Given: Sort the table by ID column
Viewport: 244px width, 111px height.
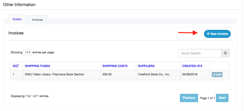Looking at the screenshot, I should point(16,66).
